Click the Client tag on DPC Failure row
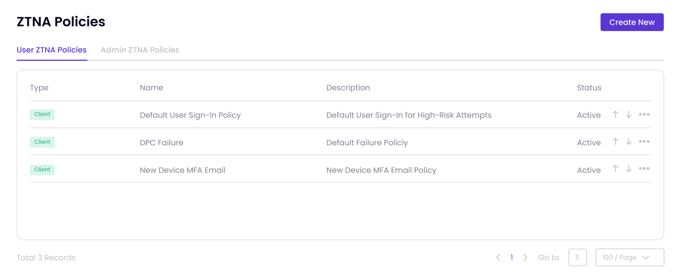This screenshot has height=279, width=683. [42, 142]
